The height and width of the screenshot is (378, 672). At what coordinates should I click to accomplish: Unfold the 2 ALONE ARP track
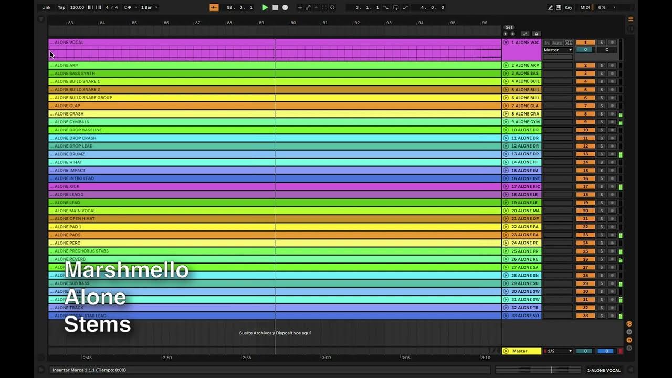click(506, 66)
